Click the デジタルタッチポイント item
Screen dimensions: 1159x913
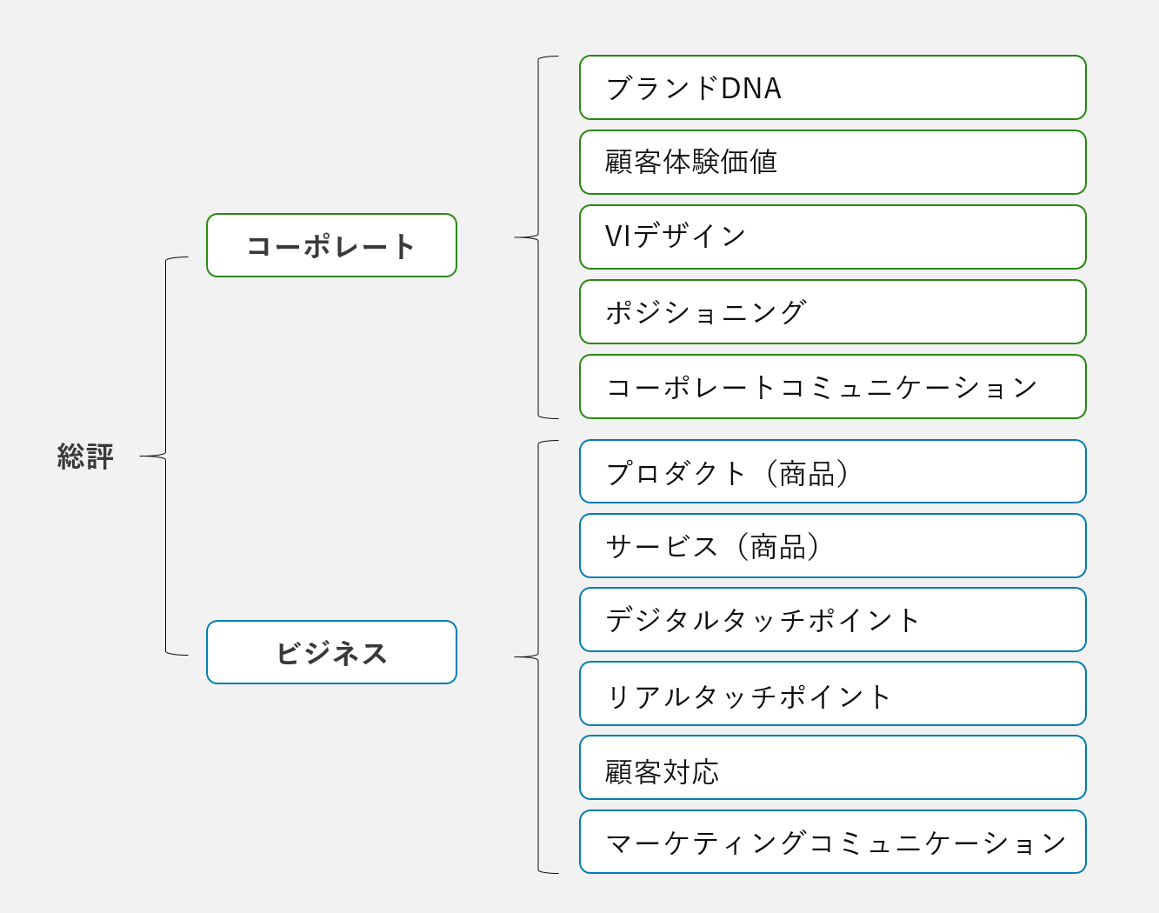tap(832, 620)
